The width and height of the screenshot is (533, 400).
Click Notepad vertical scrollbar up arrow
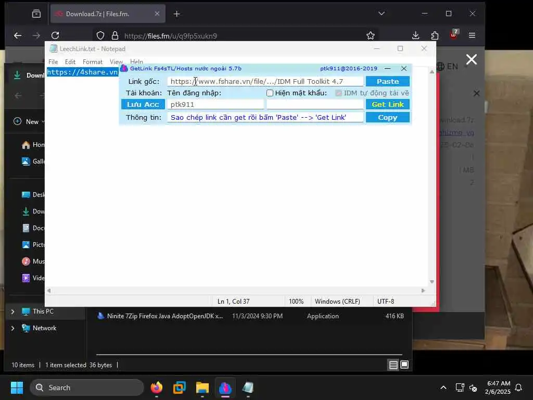click(432, 72)
